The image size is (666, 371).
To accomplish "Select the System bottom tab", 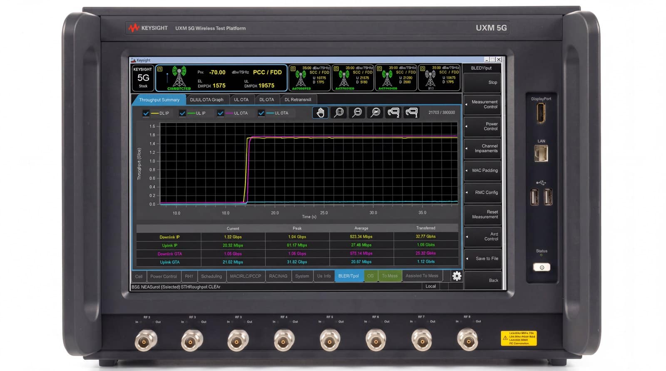I will 302,276.
